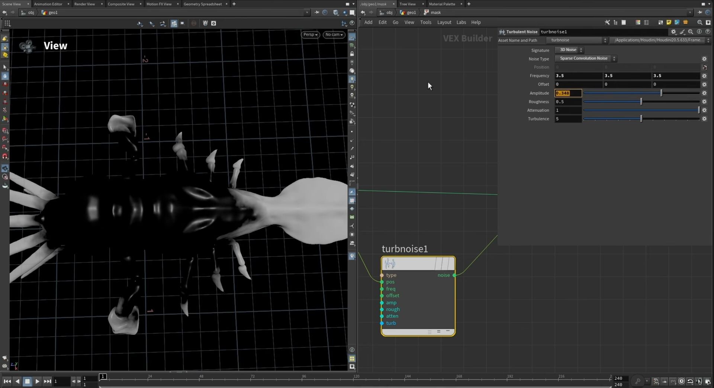Click the turbnoise1 node waveform icon
Screen dimensions: 714x388
pos(390,264)
